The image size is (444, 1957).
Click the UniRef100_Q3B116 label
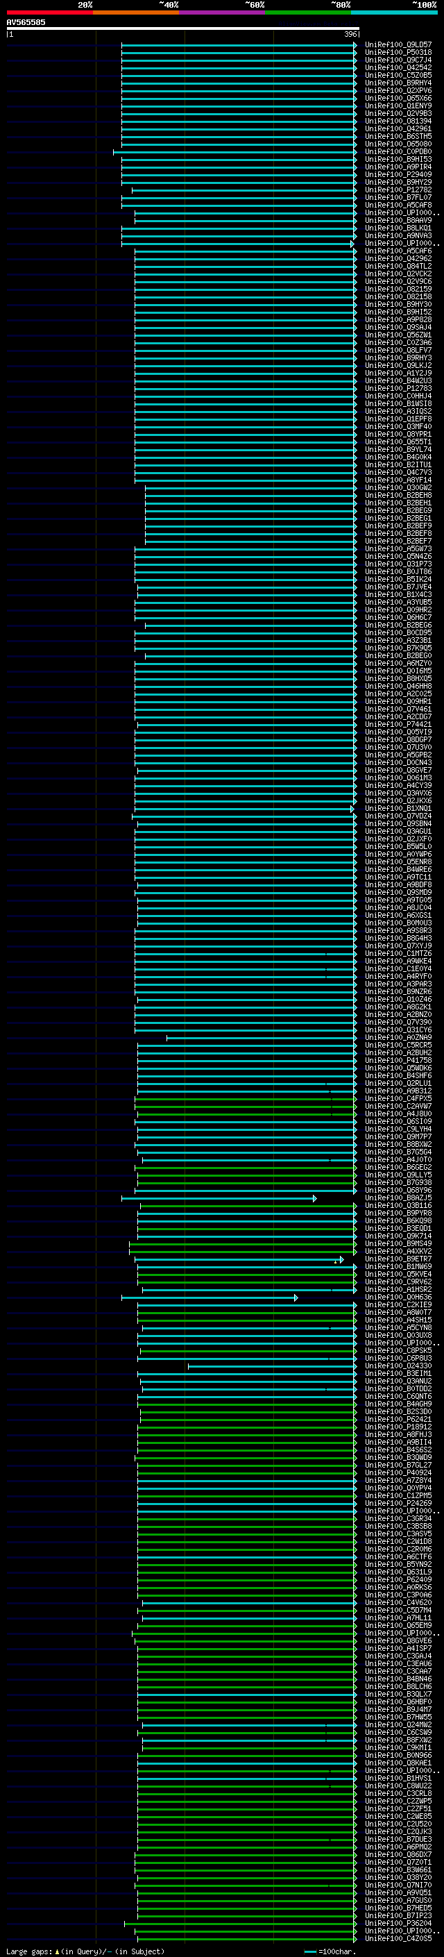coord(398,1206)
